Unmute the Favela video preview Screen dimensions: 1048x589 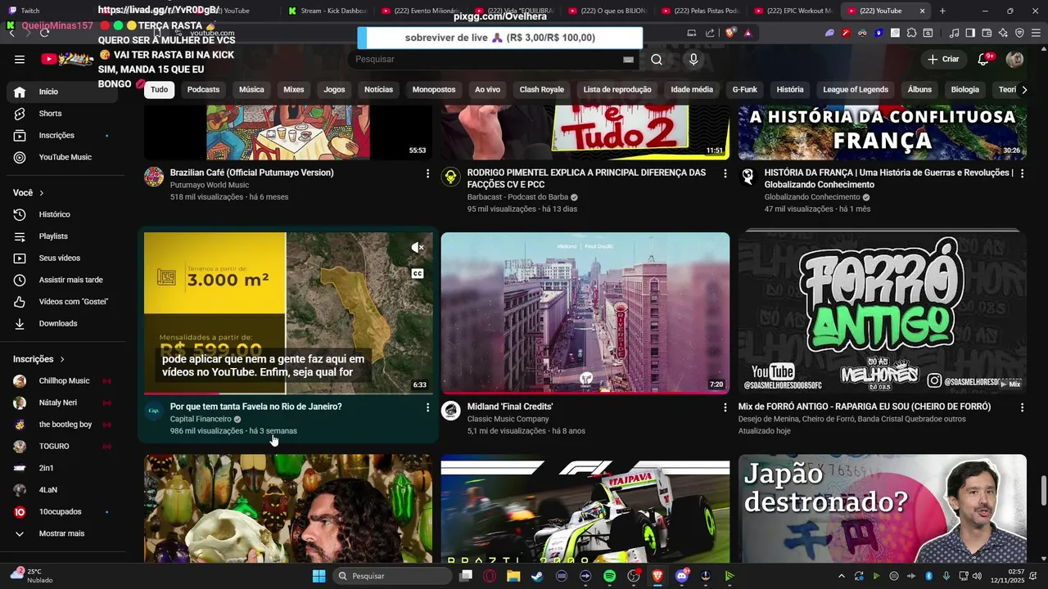coord(418,247)
